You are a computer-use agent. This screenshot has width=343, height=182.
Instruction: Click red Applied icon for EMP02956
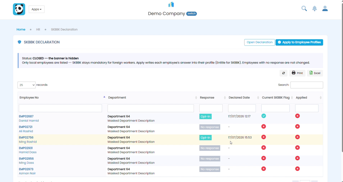pos(297,158)
